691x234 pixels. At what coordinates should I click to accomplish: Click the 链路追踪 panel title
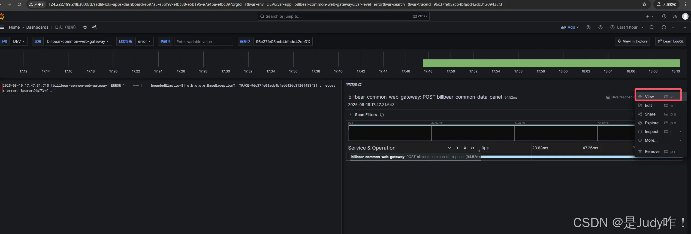(354, 85)
